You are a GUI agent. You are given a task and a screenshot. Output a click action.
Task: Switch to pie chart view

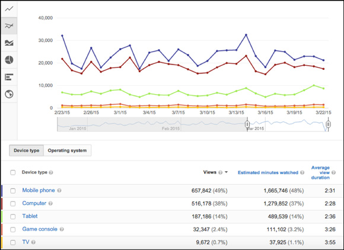click(x=9, y=60)
